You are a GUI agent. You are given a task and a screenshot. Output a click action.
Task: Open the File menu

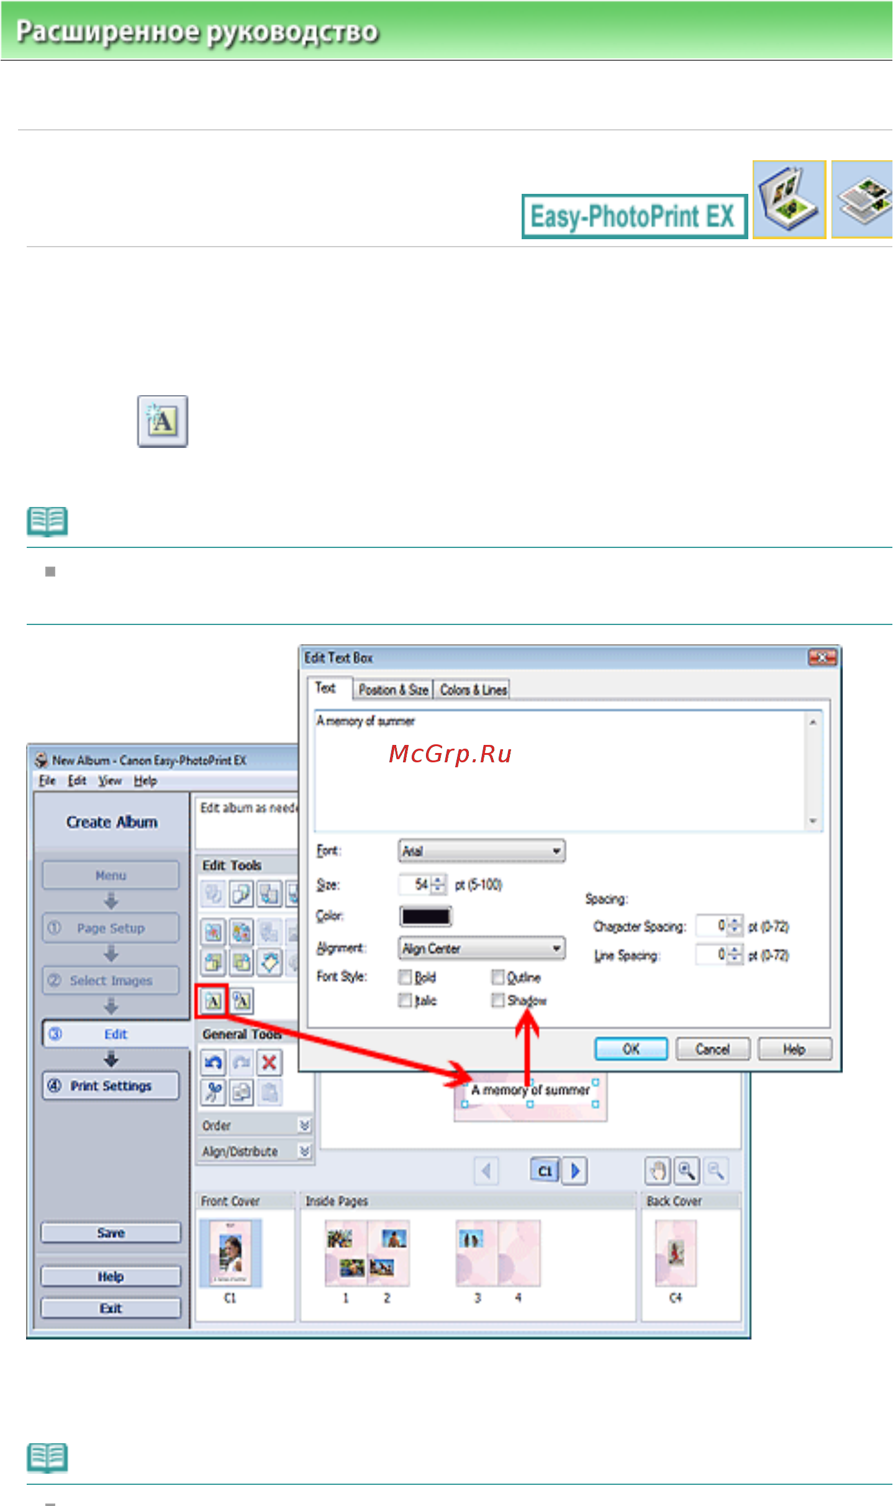(x=47, y=781)
